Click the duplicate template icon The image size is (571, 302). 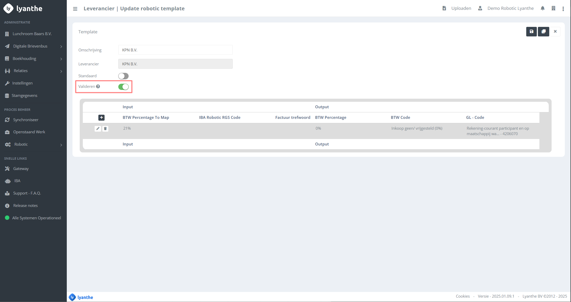[543, 32]
